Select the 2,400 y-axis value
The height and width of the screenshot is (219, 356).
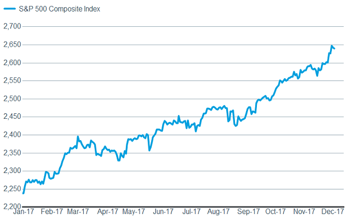coord(11,135)
